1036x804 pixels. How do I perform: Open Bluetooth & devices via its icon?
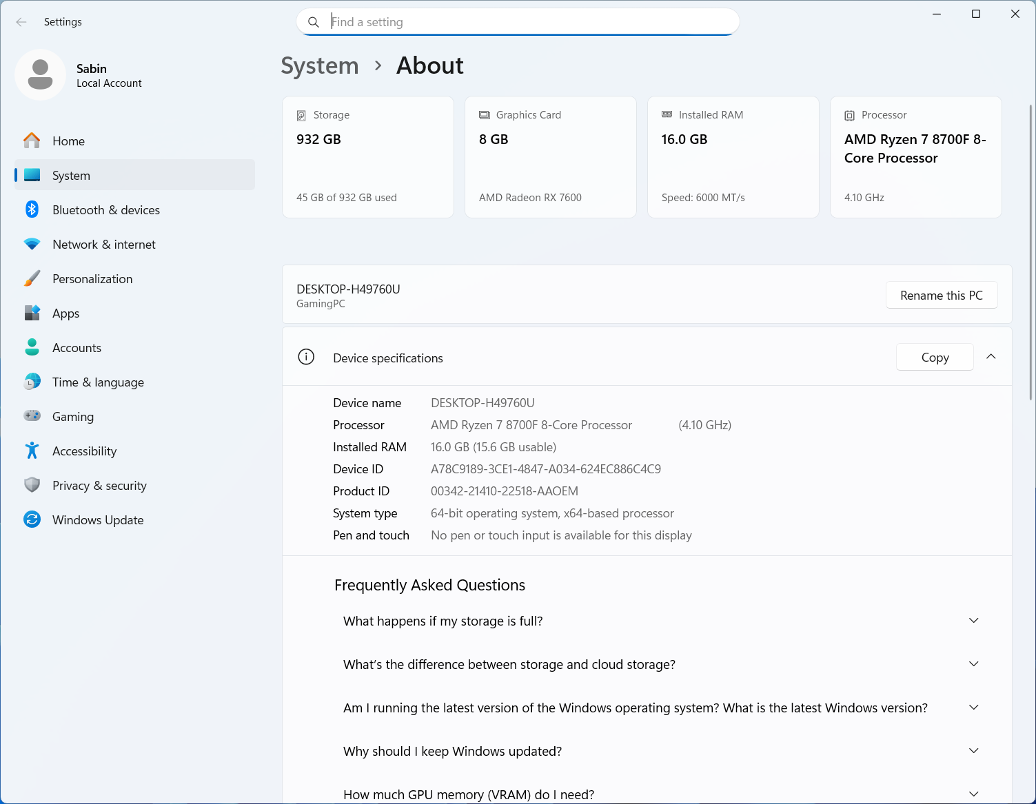[32, 209]
